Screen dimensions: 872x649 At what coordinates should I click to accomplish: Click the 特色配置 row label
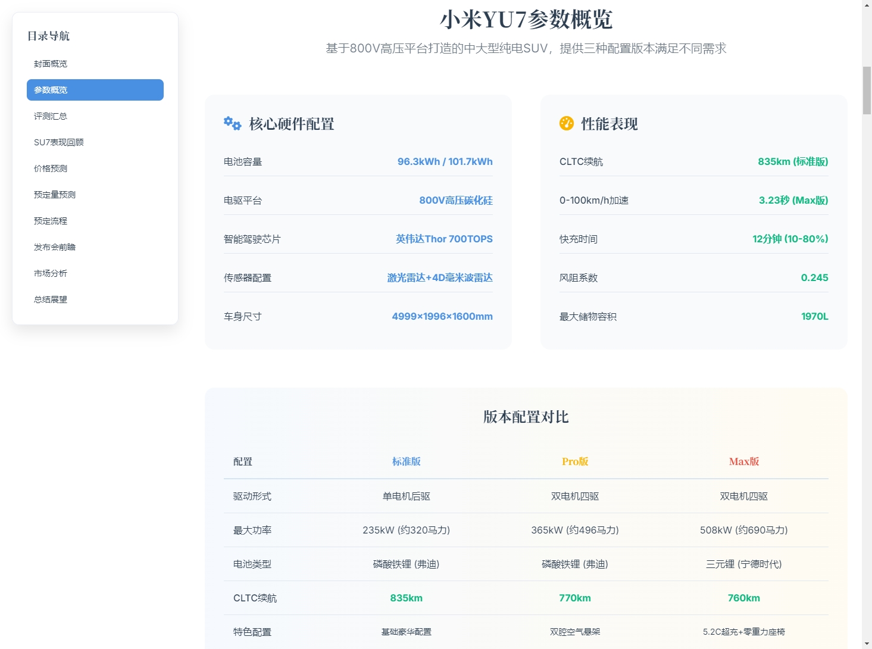[x=252, y=632]
